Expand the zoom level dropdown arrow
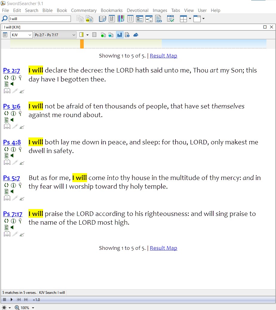The height and width of the screenshot is (310, 276). (33, 308)
